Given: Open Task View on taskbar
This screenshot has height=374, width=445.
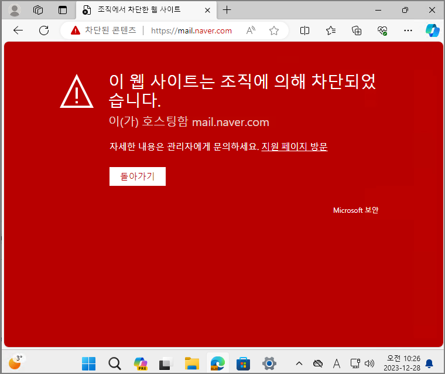Looking at the screenshot, I should tap(166, 363).
